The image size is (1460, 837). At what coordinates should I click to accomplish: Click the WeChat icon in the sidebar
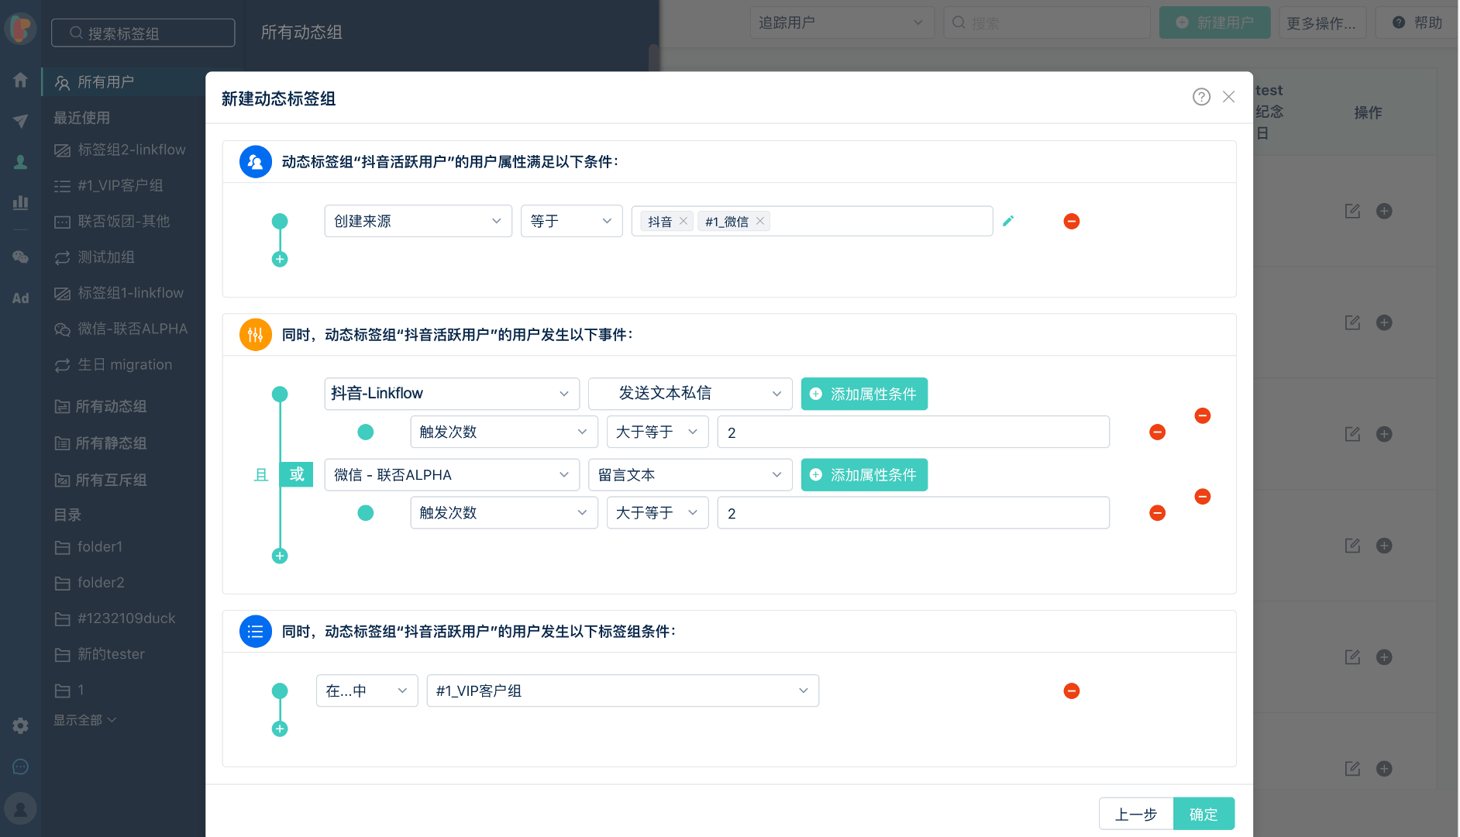click(x=20, y=257)
